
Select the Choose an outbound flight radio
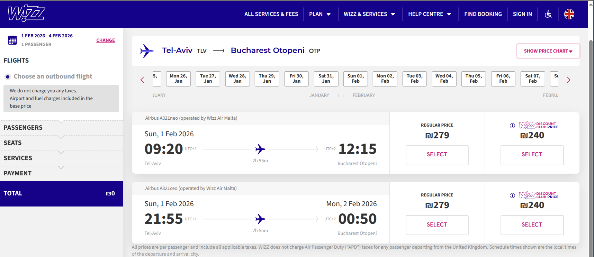pos(8,77)
